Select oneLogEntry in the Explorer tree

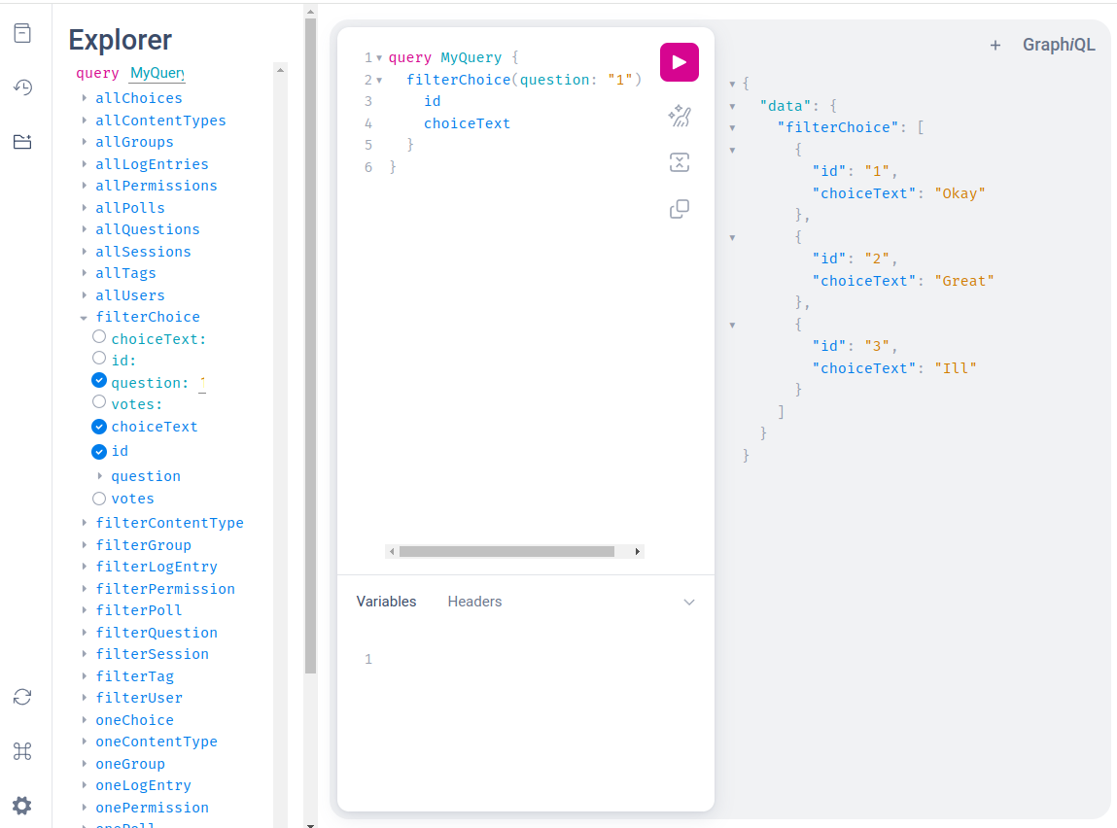[x=143, y=785]
